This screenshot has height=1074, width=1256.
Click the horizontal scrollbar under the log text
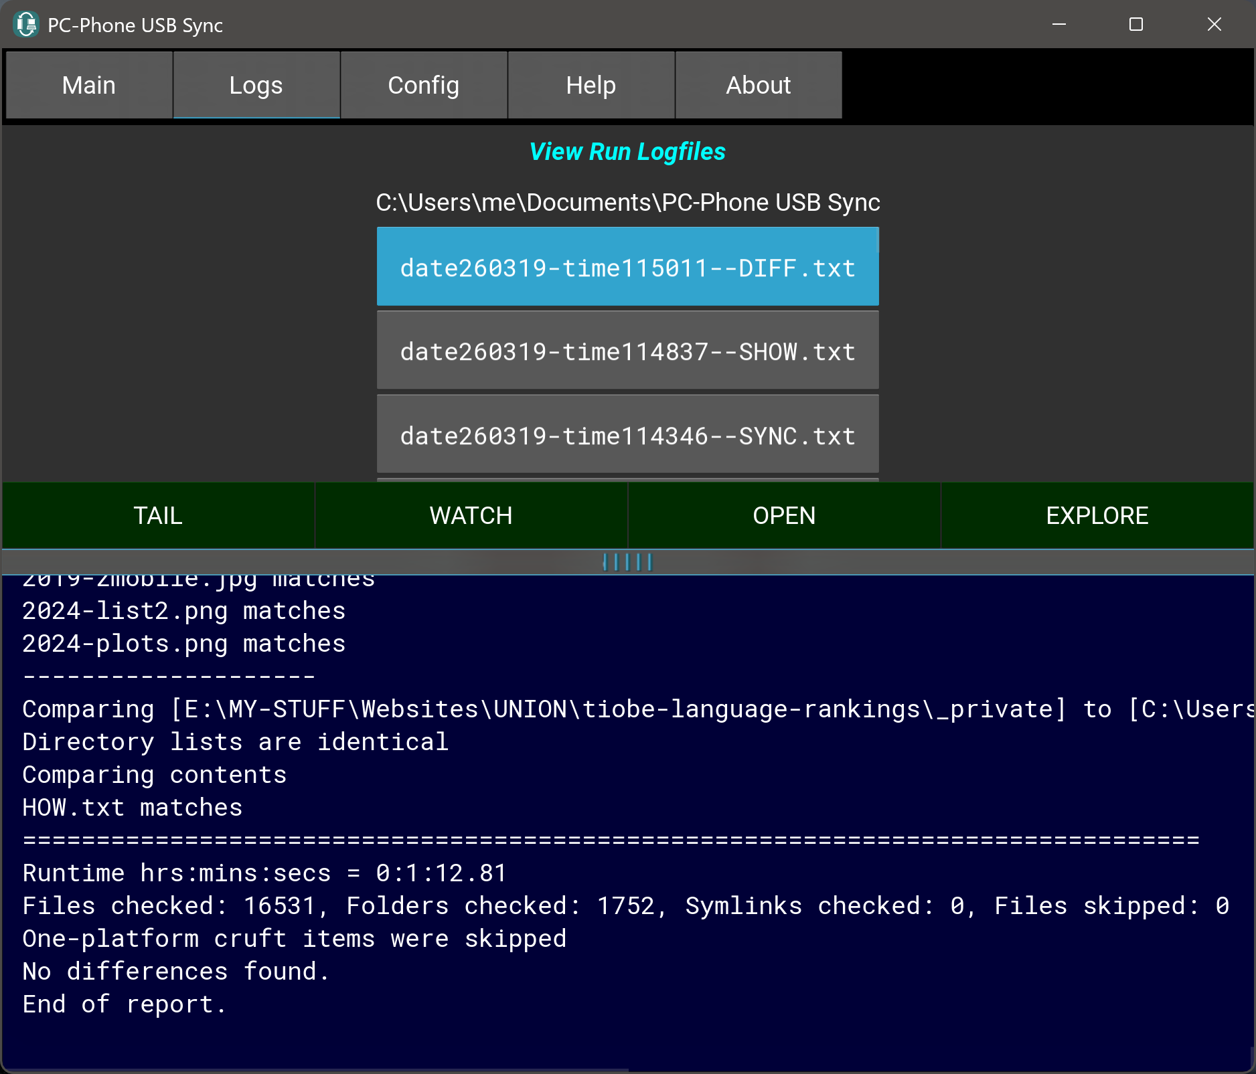[x=315, y=1070]
